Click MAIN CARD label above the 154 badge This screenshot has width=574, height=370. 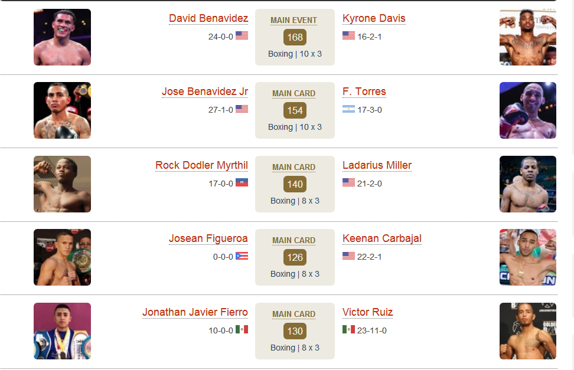click(293, 94)
